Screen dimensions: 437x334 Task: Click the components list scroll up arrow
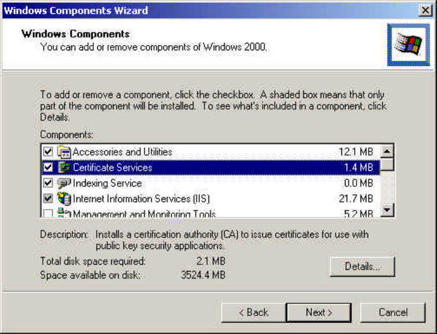click(x=387, y=151)
